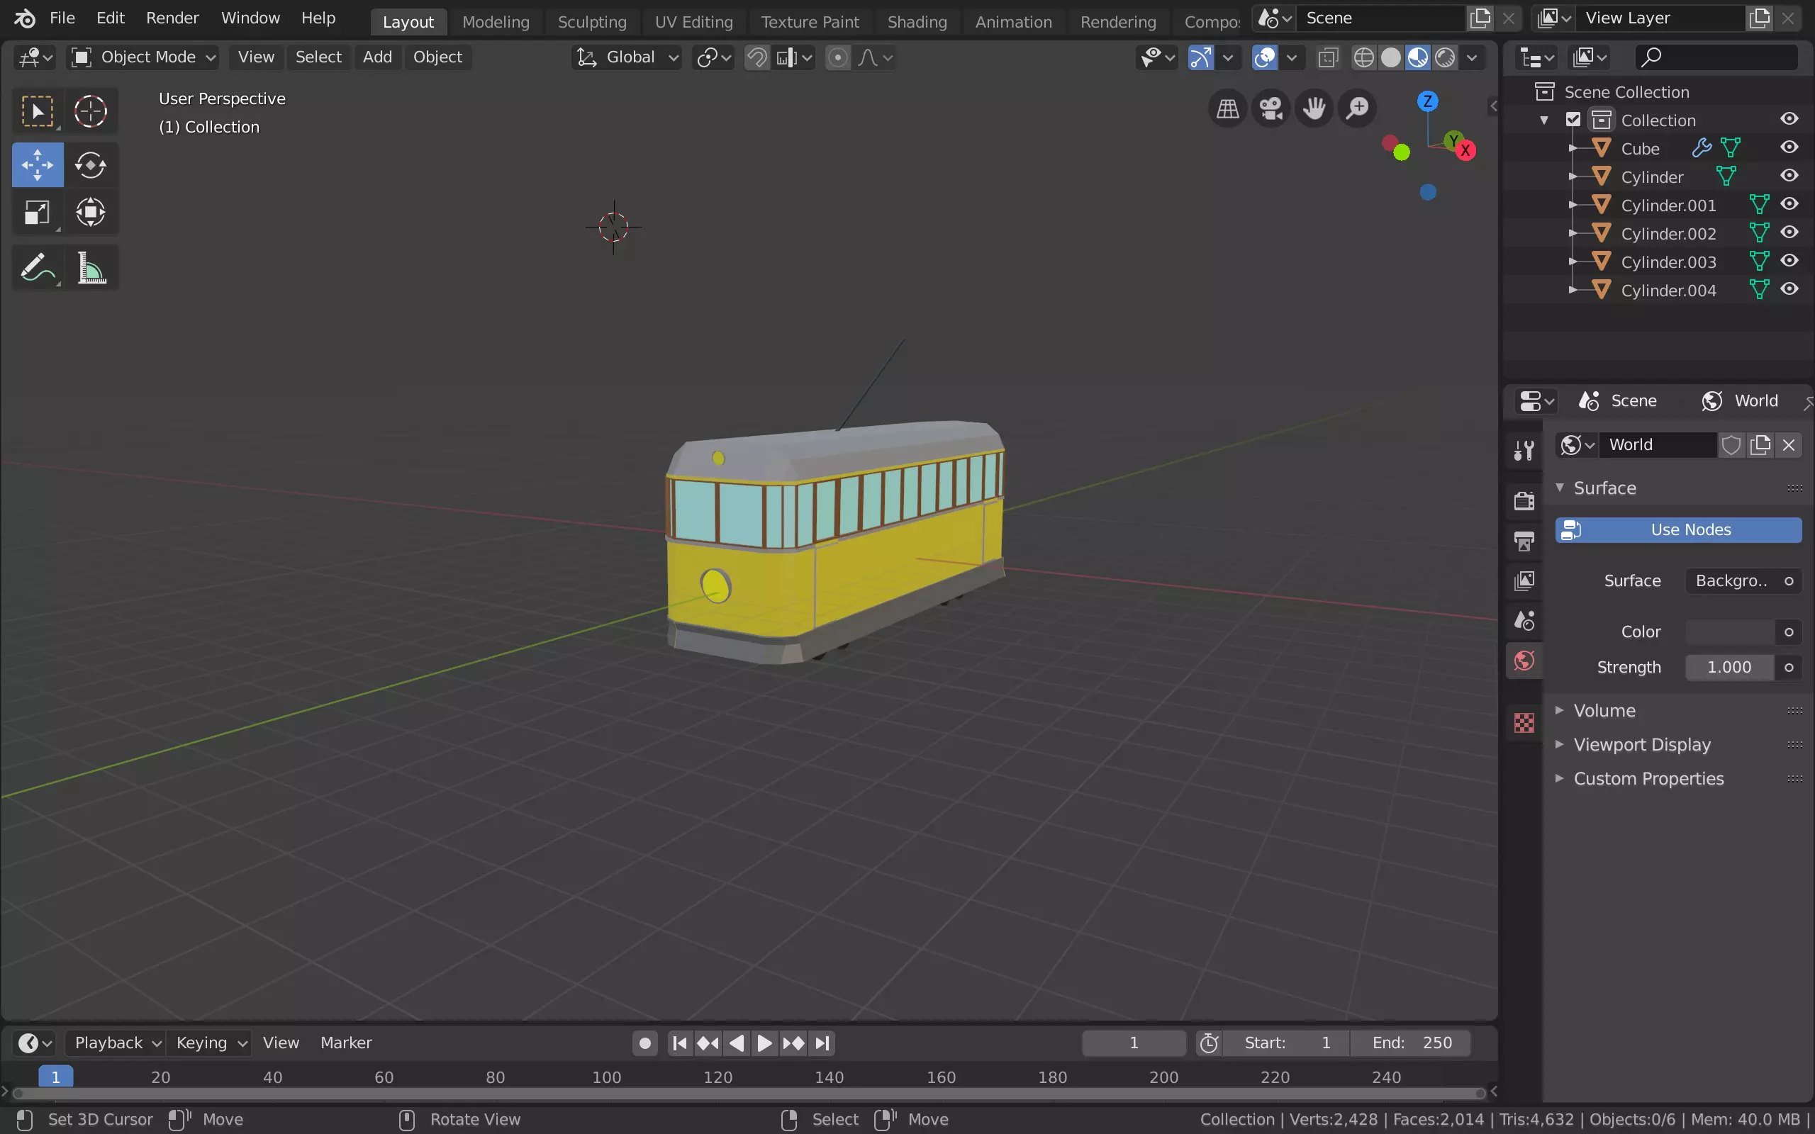Activate the Move tool
1815x1134 pixels.
pos(38,164)
